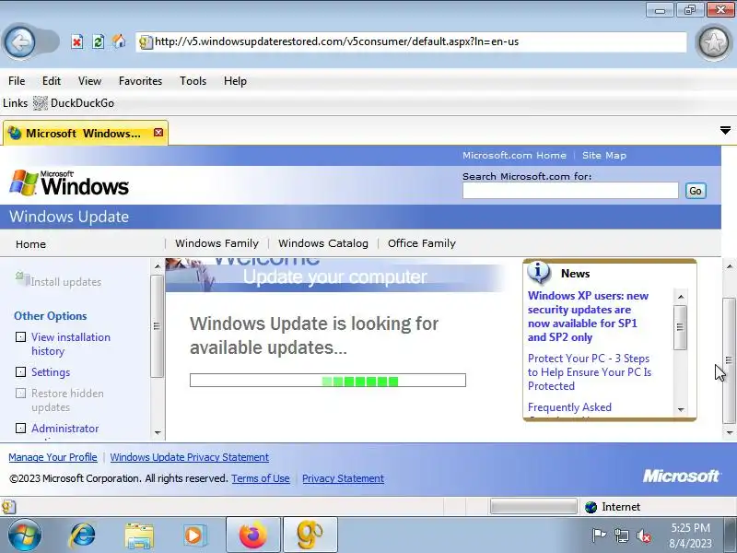Viewport: 737px width, 553px height.
Task: Click the status bar loading progress bar
Action: pos(533,506)
